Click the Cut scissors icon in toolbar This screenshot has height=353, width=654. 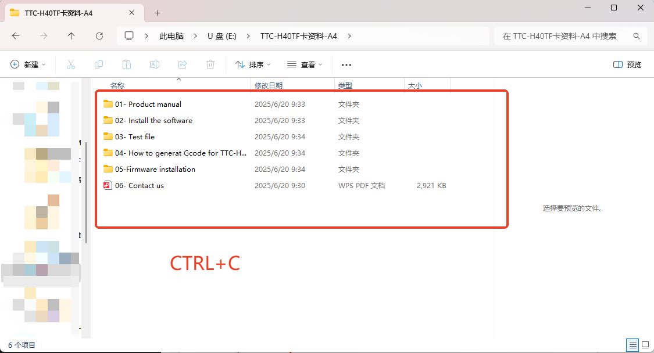[x=71, y=64]
